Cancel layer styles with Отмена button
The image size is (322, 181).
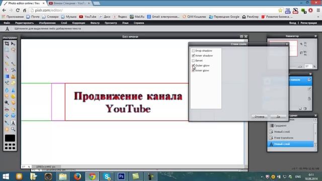coord(260,117)
